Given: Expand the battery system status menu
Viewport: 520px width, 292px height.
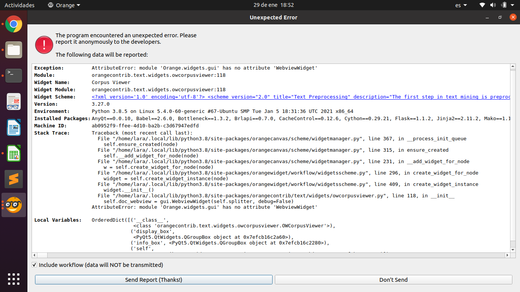Looking at the screenshot, I should coord(506,5).
